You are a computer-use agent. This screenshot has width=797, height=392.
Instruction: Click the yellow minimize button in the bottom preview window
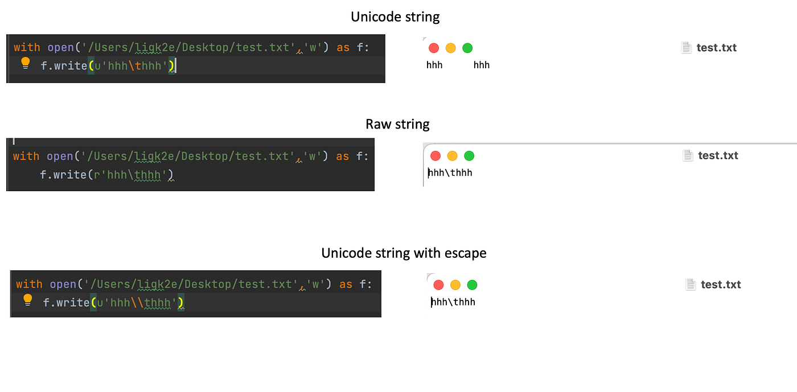(455, 284)
